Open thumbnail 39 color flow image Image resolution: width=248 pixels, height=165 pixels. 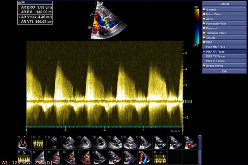(54, 158)
